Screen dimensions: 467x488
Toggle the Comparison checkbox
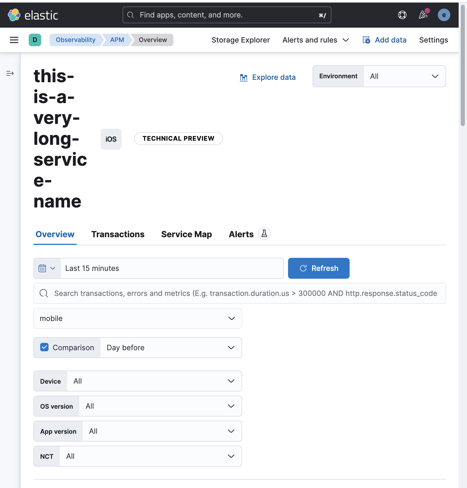[44, 347]
